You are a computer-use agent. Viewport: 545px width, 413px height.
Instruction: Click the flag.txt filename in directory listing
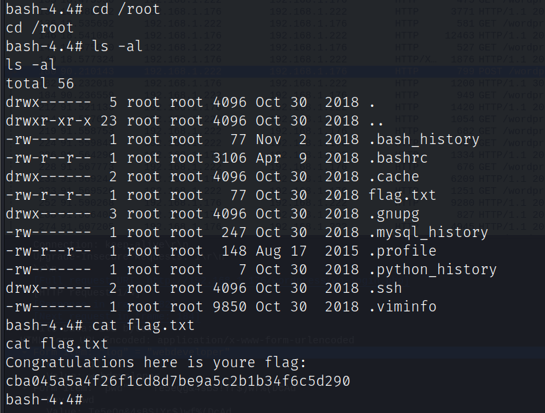(402, 195)
